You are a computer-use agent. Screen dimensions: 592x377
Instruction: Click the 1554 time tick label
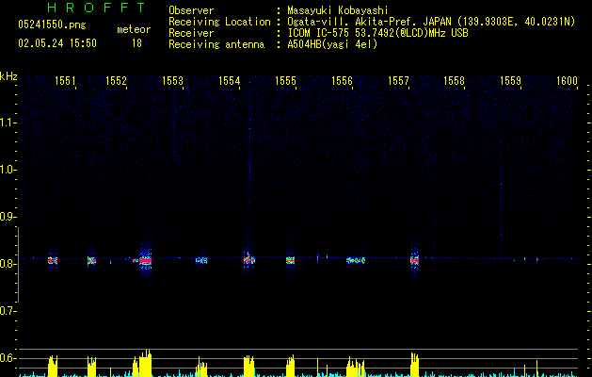229,81
